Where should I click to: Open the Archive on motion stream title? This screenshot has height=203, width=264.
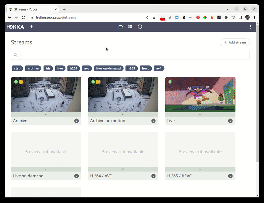tap(108, 121)
